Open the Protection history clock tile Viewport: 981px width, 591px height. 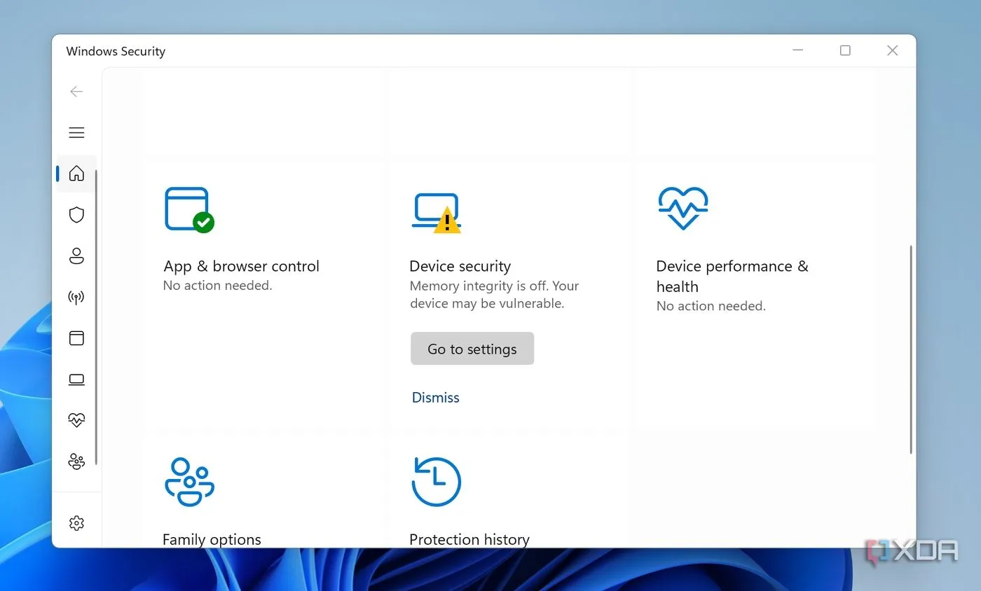point(469,539)
